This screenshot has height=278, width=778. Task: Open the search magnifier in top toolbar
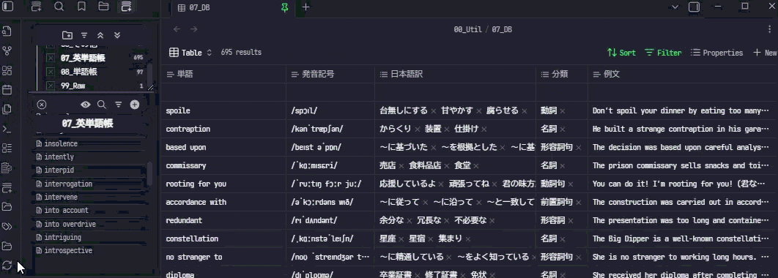(59, 7)
